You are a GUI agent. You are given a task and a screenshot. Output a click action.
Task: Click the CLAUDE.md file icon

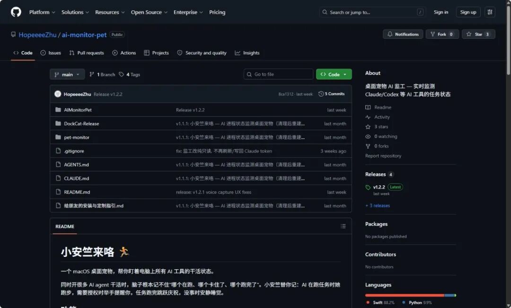pyautogui.click(x=58, y=178)
